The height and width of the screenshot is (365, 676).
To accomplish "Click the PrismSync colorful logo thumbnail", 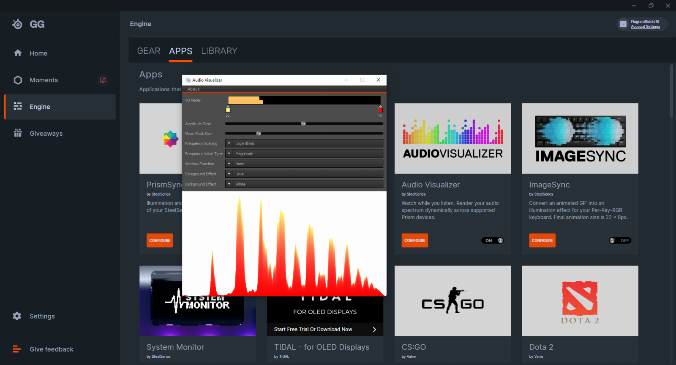I will [171, 139].
